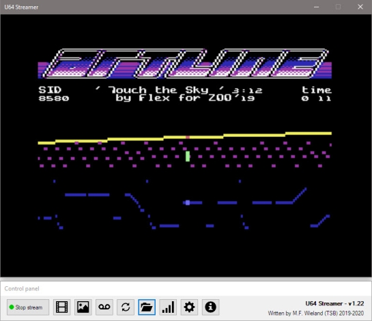Screen dimensions: 372x321
Task: Open settings with the gear icon
Action: coord(189,307)
